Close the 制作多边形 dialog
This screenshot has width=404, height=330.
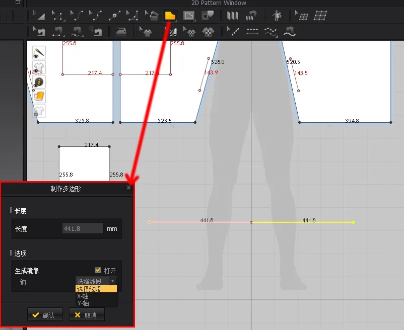[128, 188]
